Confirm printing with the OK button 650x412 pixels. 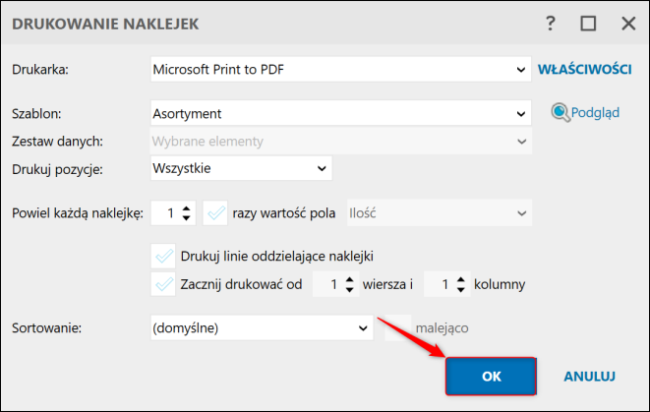(x=492, y=376)
